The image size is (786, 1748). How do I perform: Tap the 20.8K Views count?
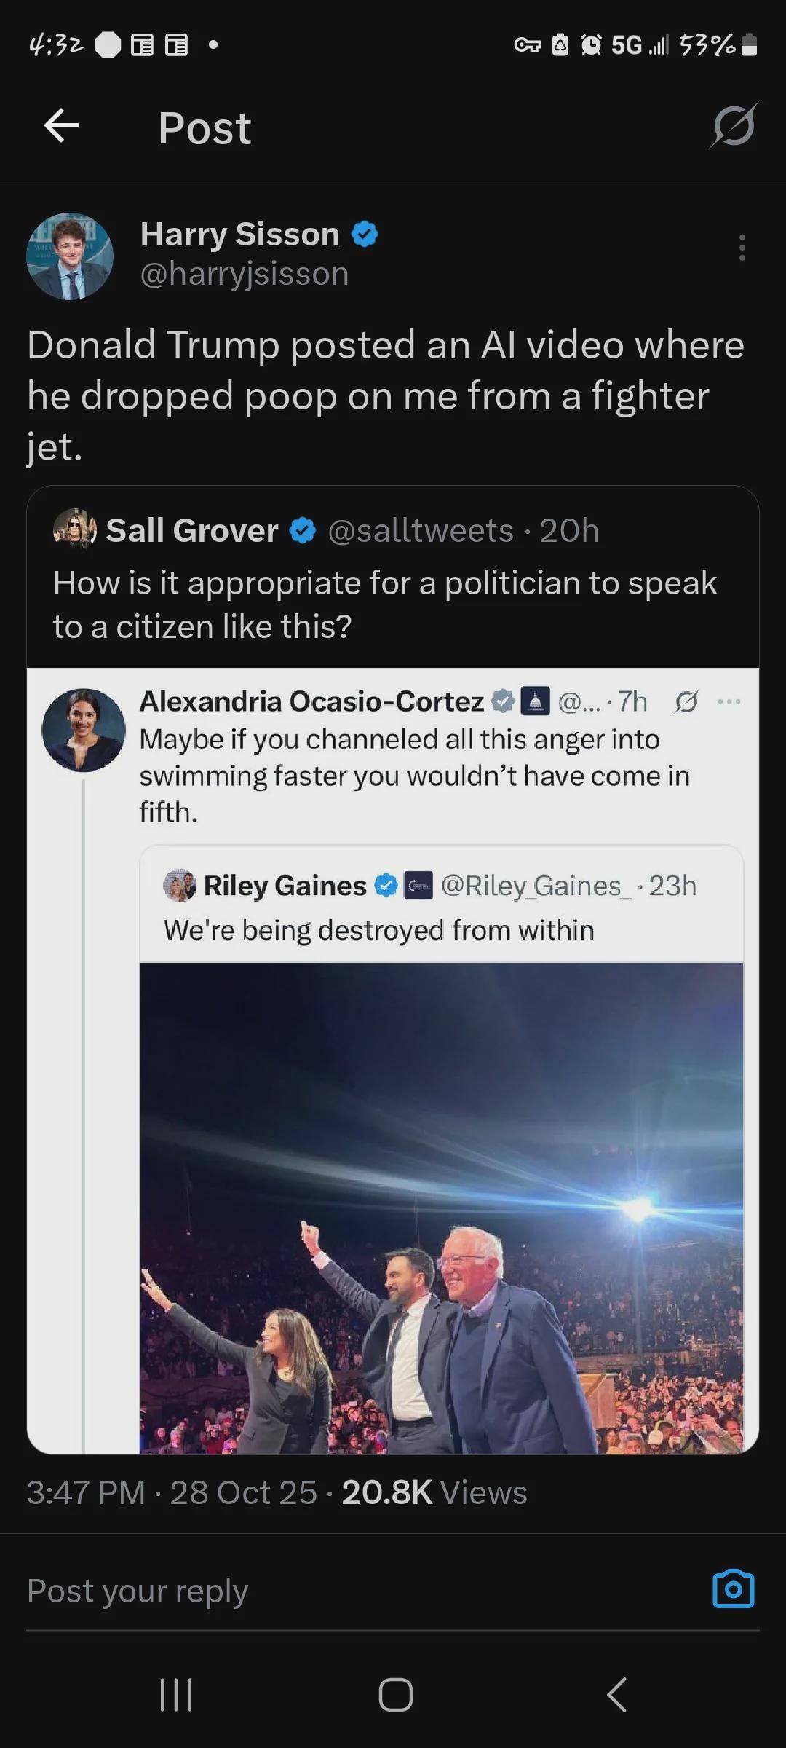(x=434, y=1492)
